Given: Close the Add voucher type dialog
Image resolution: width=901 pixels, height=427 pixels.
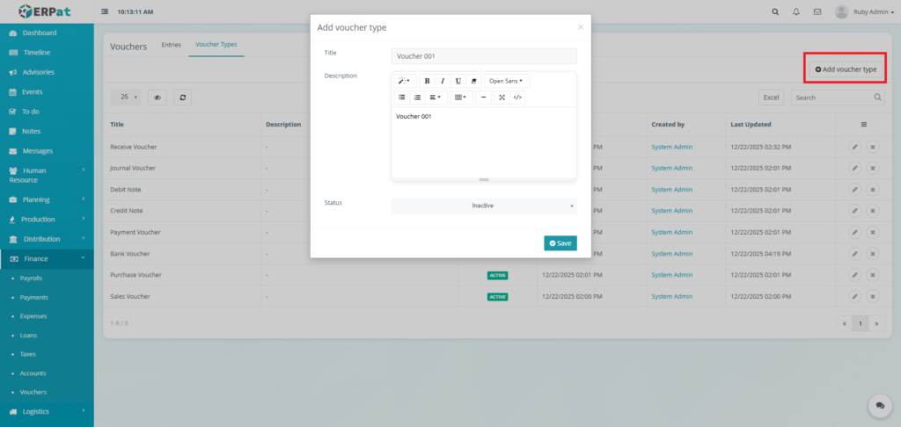Looking at the screenshot, I should [x=581, y=27].
